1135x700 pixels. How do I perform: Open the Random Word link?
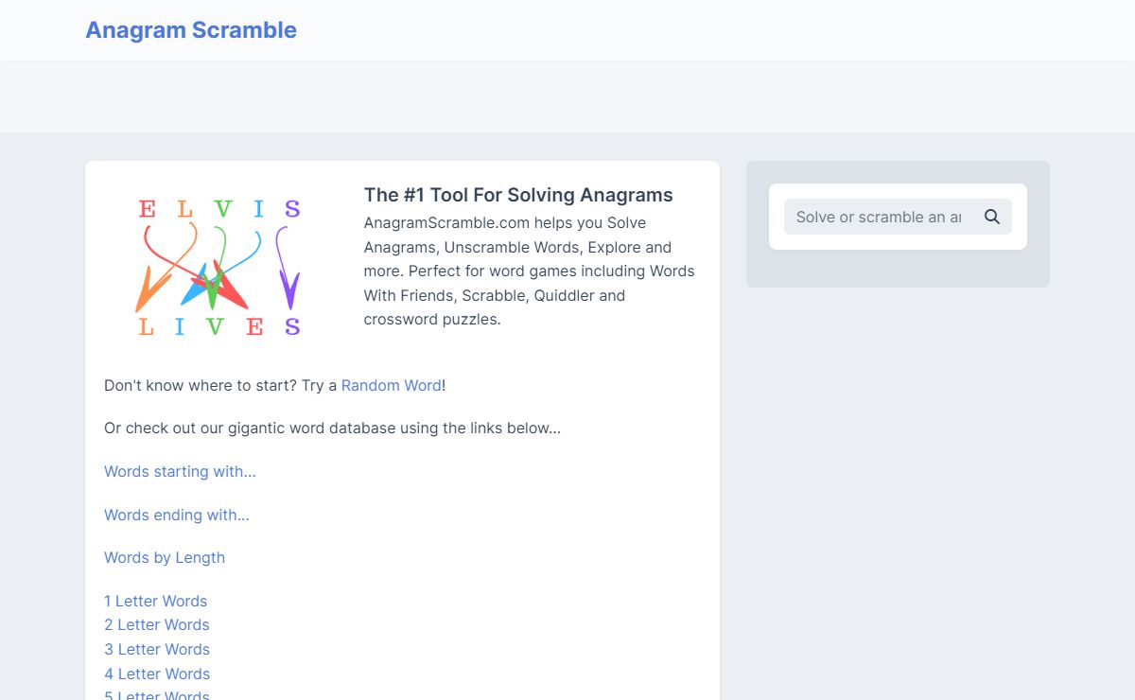(x=392, y=385)
